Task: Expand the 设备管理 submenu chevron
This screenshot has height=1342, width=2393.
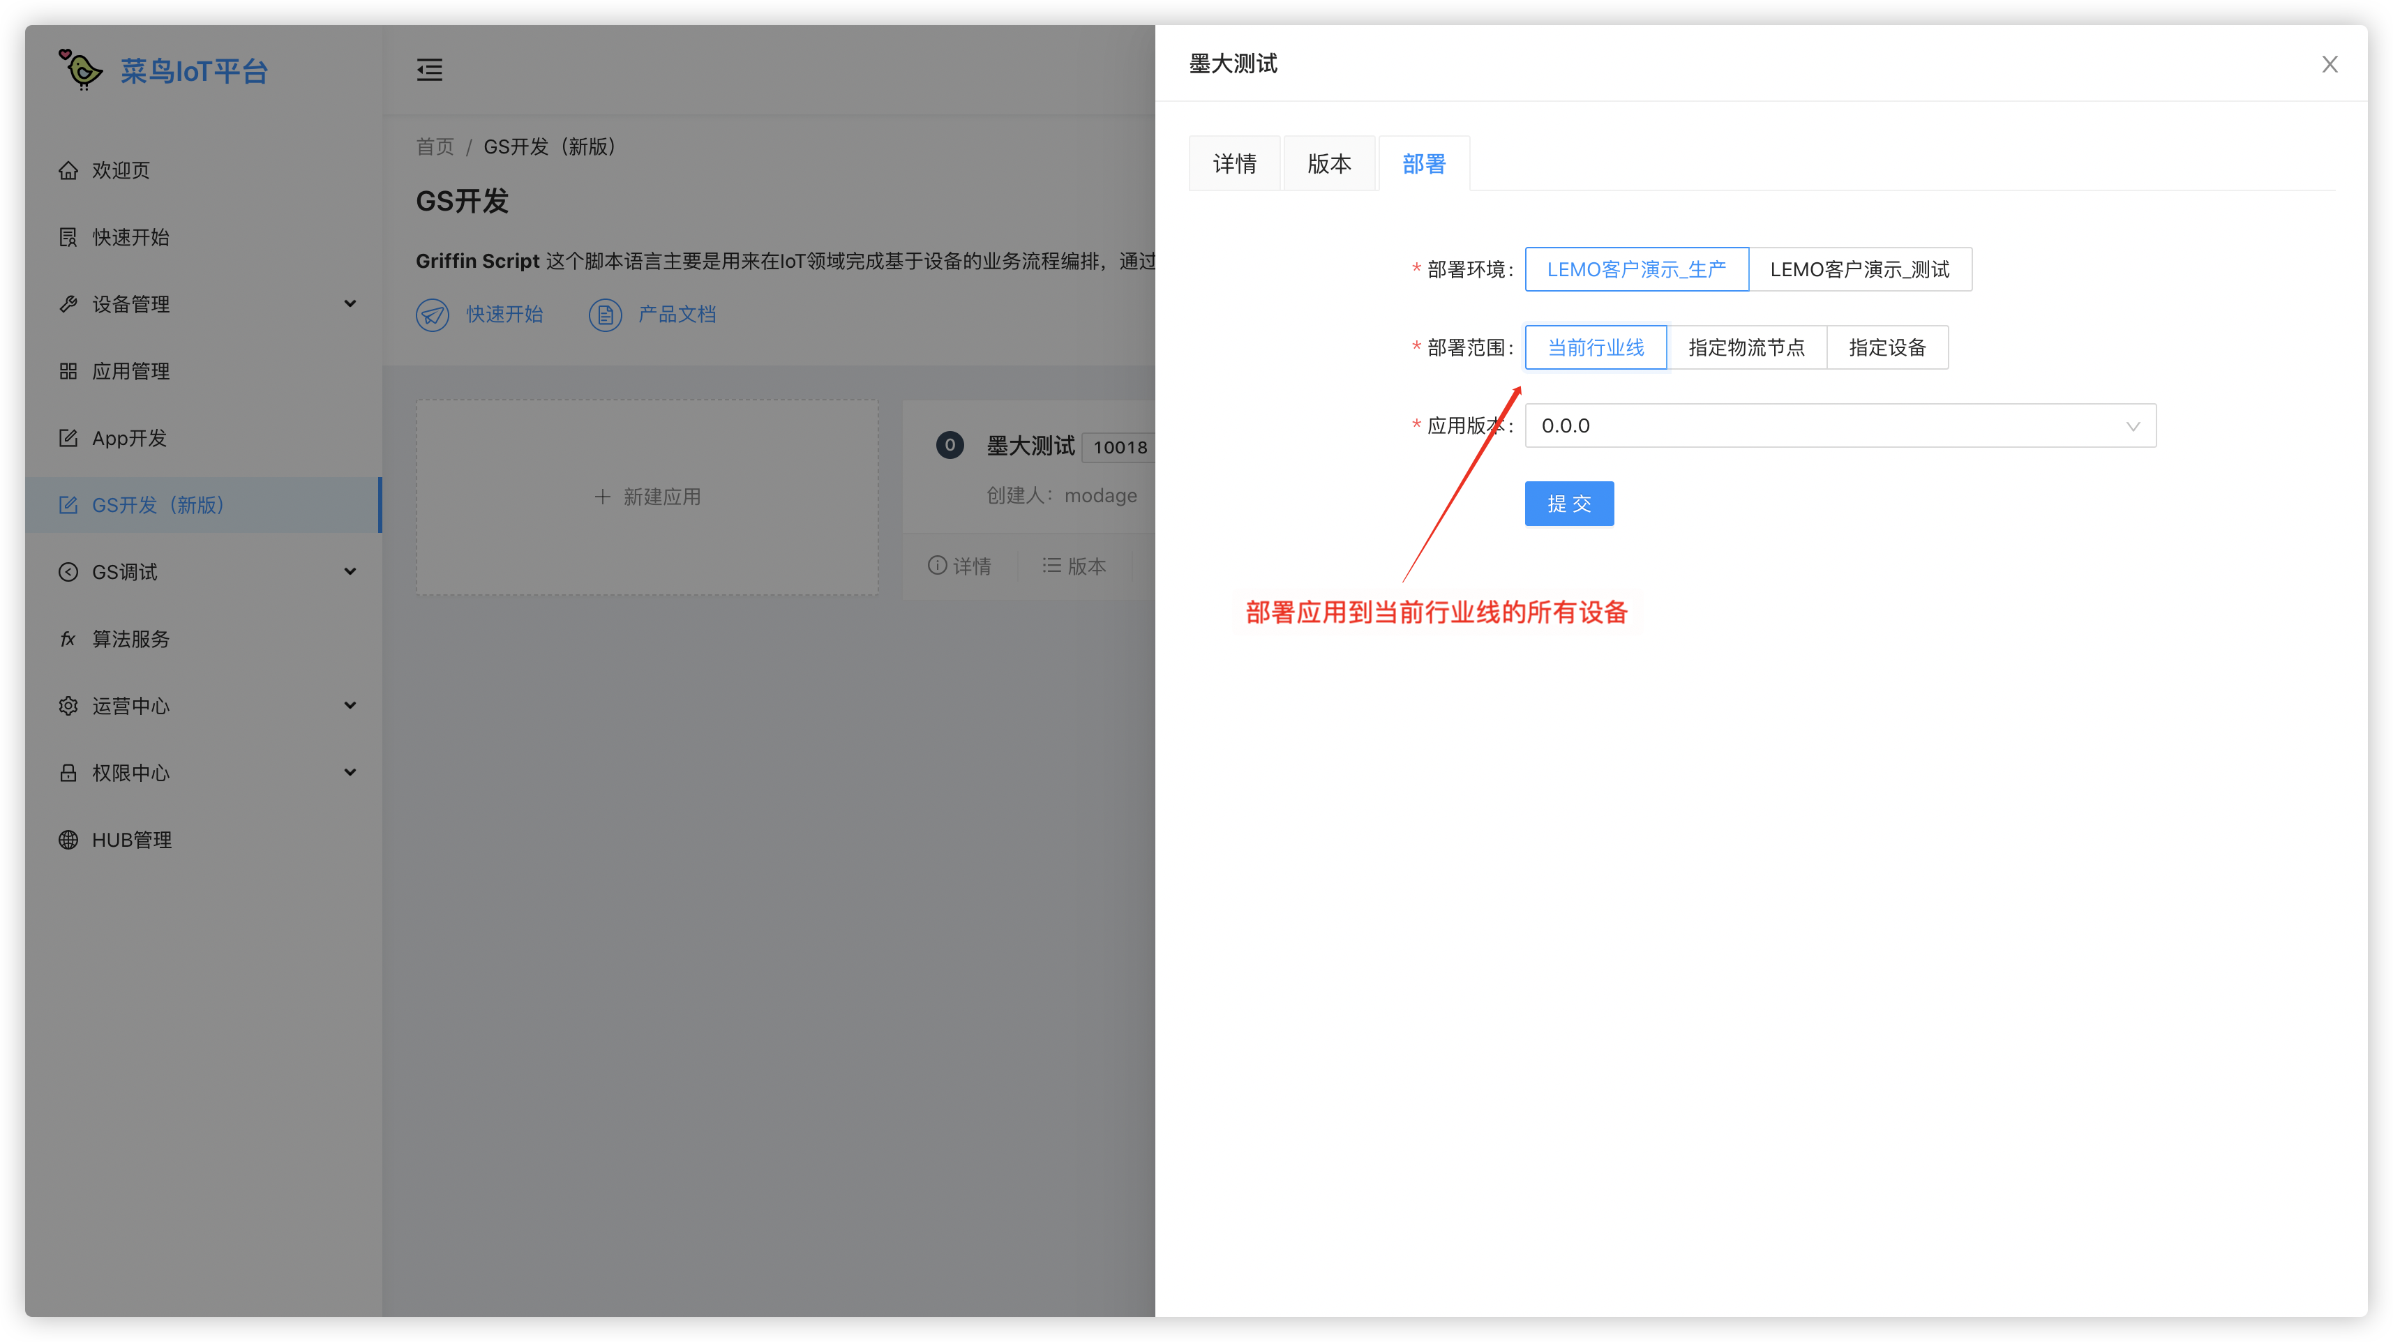Action: tap(350, 303)
